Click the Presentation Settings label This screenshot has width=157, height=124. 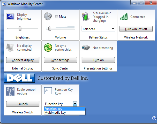point(98,68)
